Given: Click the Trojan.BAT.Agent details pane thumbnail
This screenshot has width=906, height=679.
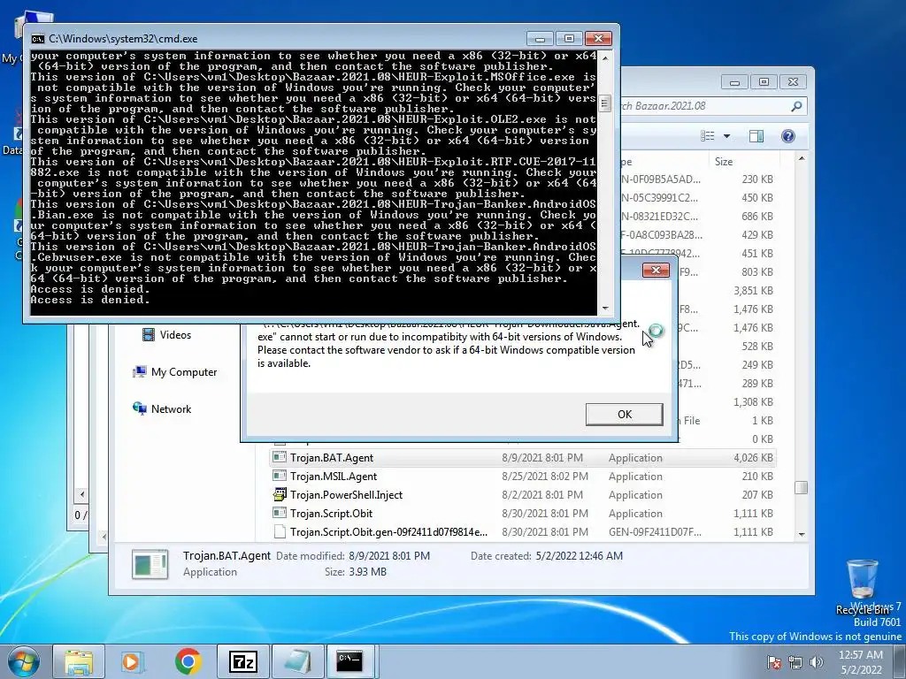Looking at the screenshot, I should click(x=150, y=564).
